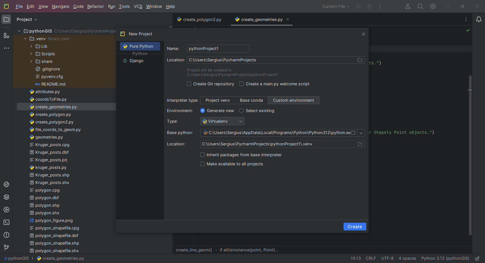Open Code With Me user icon
Screen dimensions: 485x263
[x=408, y=6]
